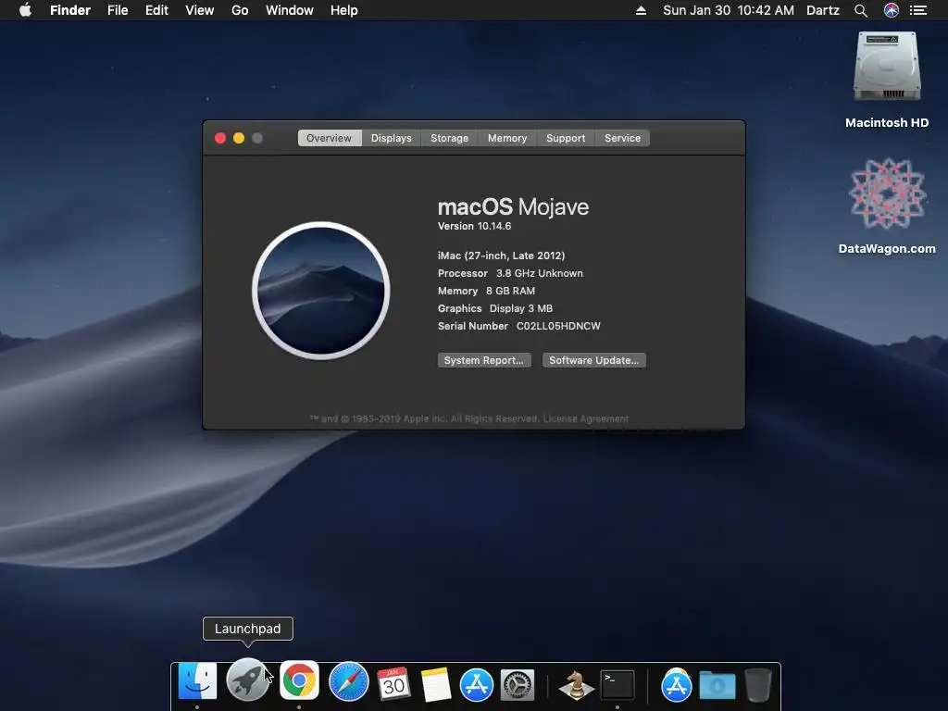Open the Finder menu
Viewport: 948px width, 711px height.
(x=70, y=10)
